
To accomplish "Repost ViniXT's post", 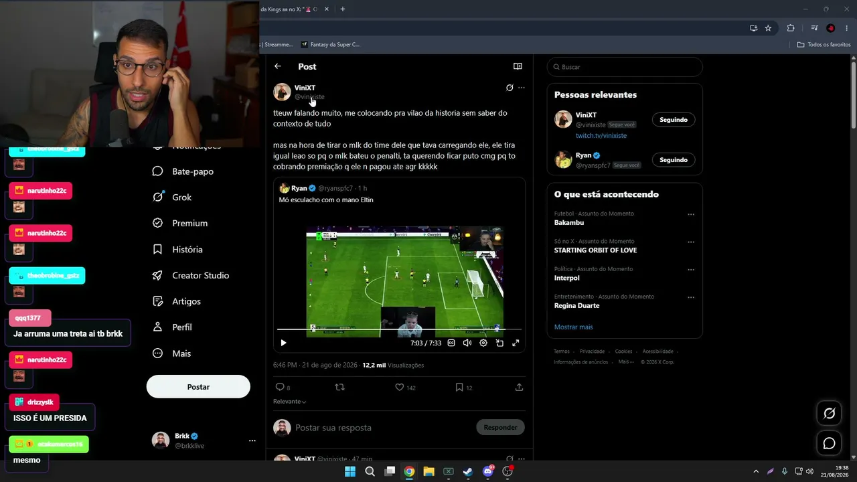I will (339, 387).
